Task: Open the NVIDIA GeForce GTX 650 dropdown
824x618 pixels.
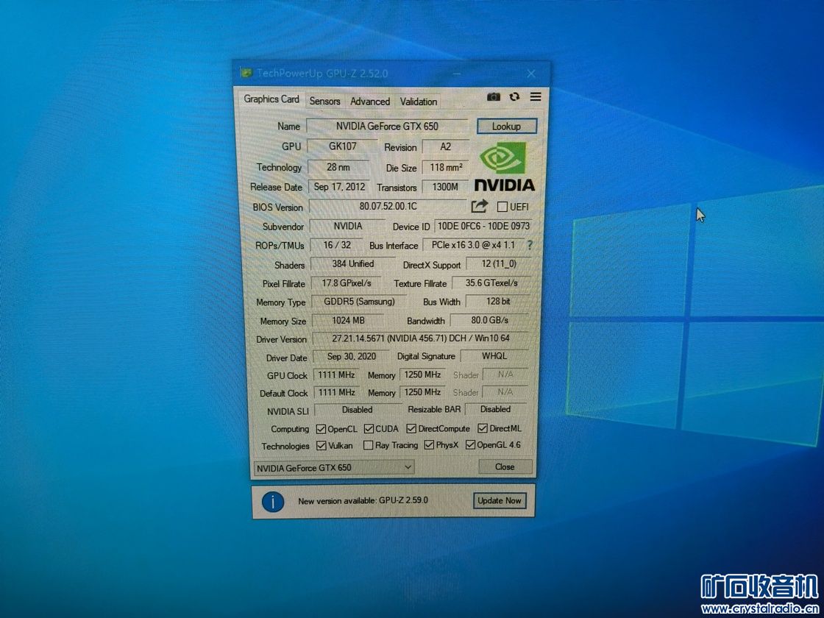Action: pos(334,468)
